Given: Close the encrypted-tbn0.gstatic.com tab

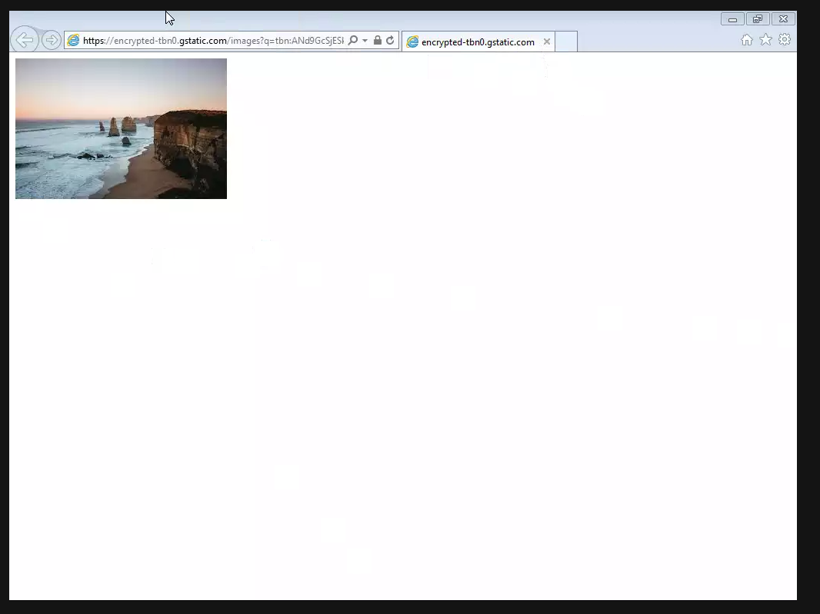Looking at the screenshot, I should point(546,41).
